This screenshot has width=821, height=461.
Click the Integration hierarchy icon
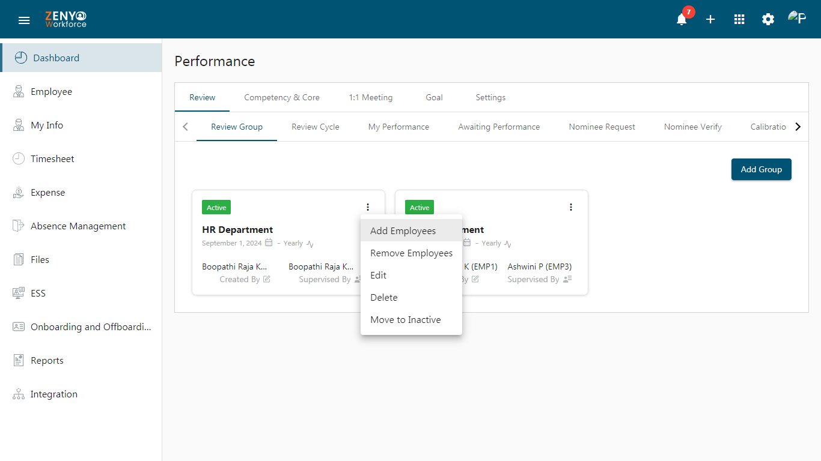coord(19,394)
